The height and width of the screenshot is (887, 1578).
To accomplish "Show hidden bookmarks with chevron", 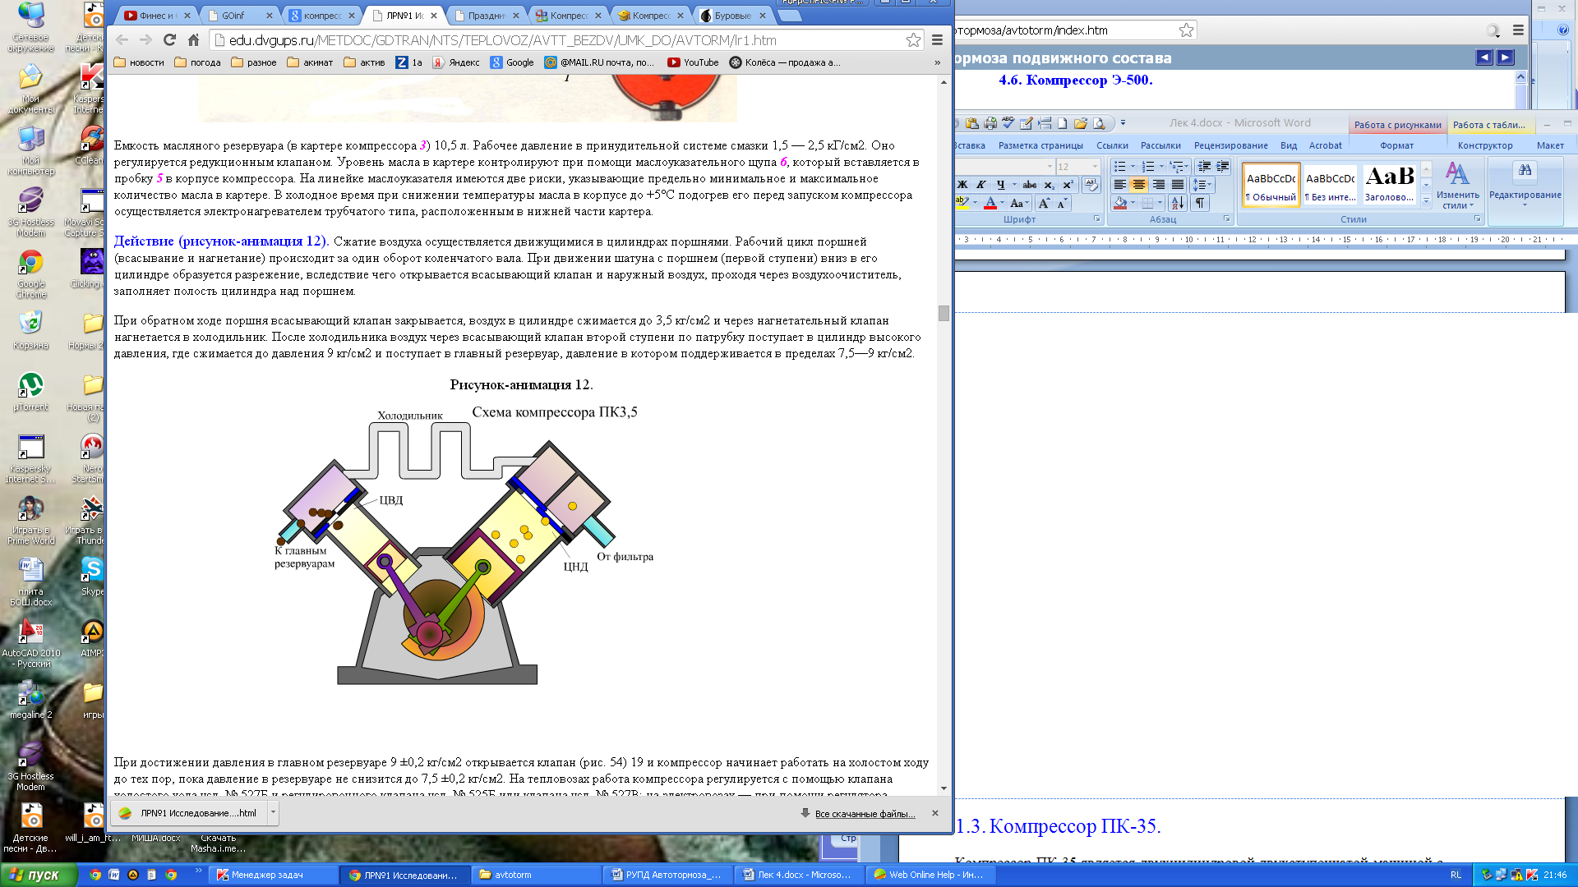I will pos(937,62).
